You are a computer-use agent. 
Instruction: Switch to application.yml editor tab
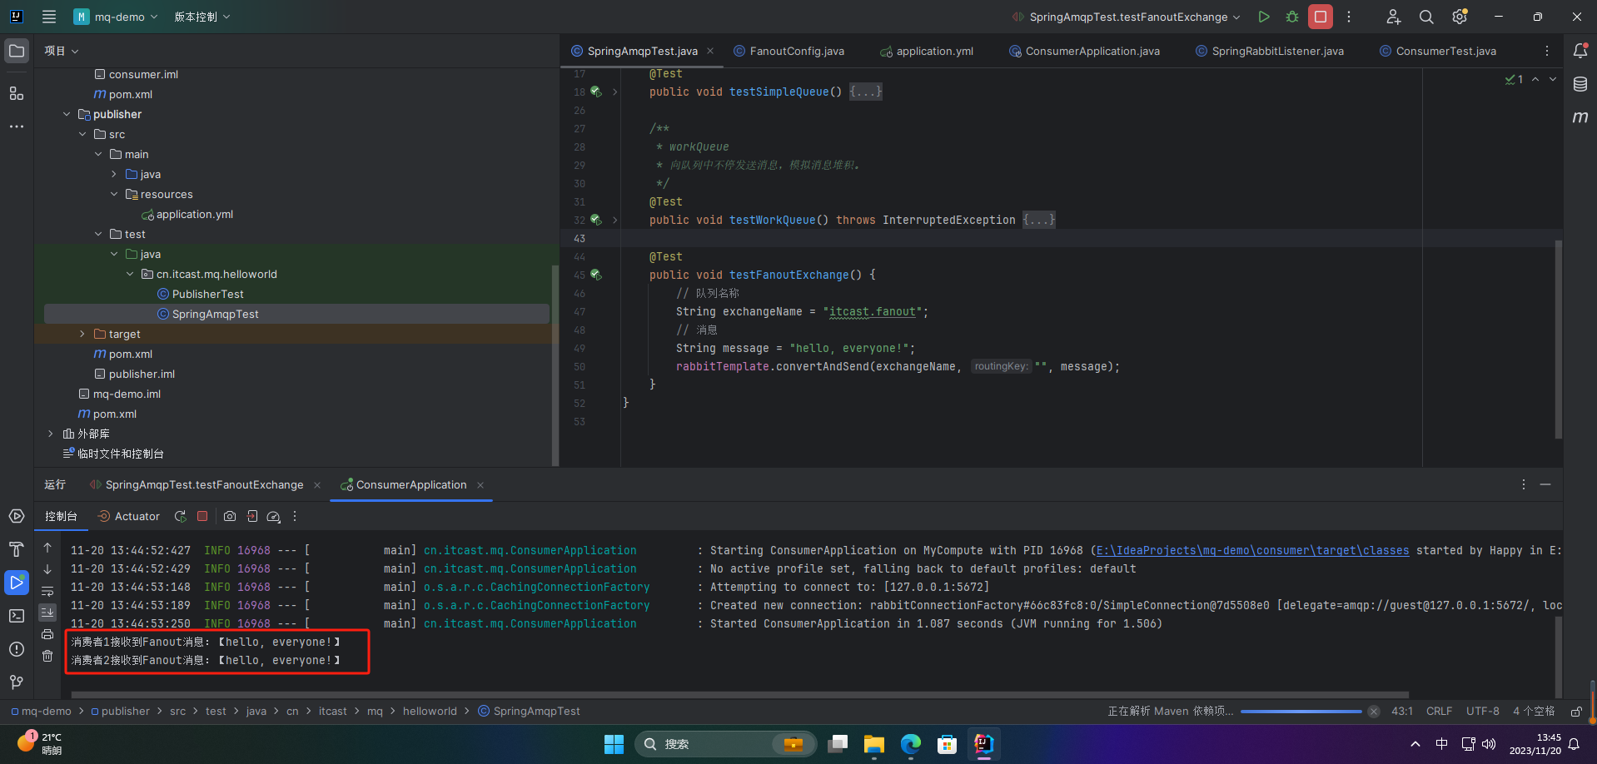927,51
